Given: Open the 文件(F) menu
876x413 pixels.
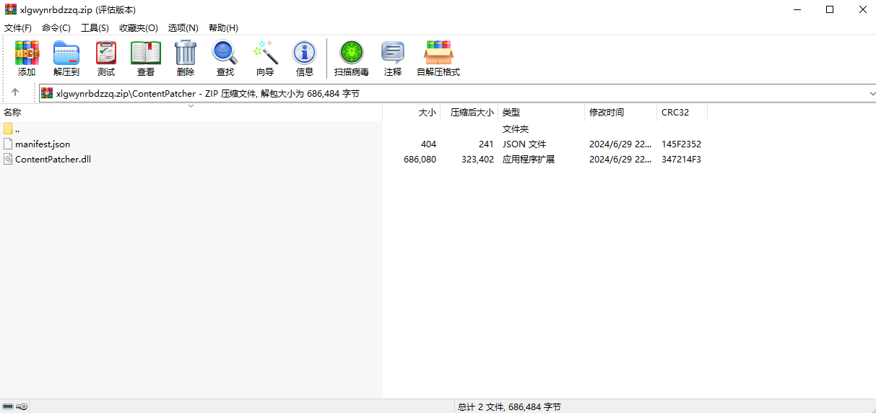Looking at the screenshot, I should 18,27.
